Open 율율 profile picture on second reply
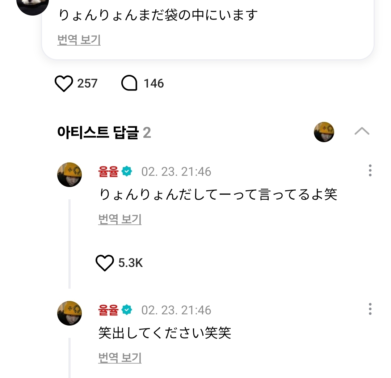Screen dimensions: 391x378 pyautogui.click(x=70, y=313)
